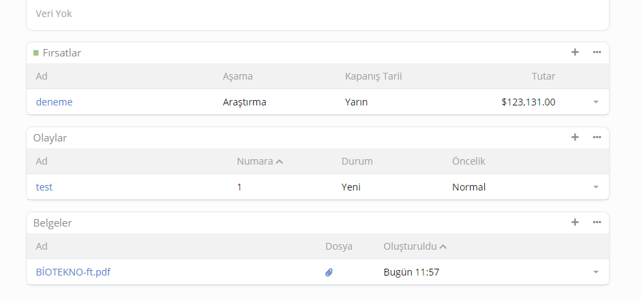Click the Belgeler panel title
Viewport: 641px width, 300px height.
(53, 223)
